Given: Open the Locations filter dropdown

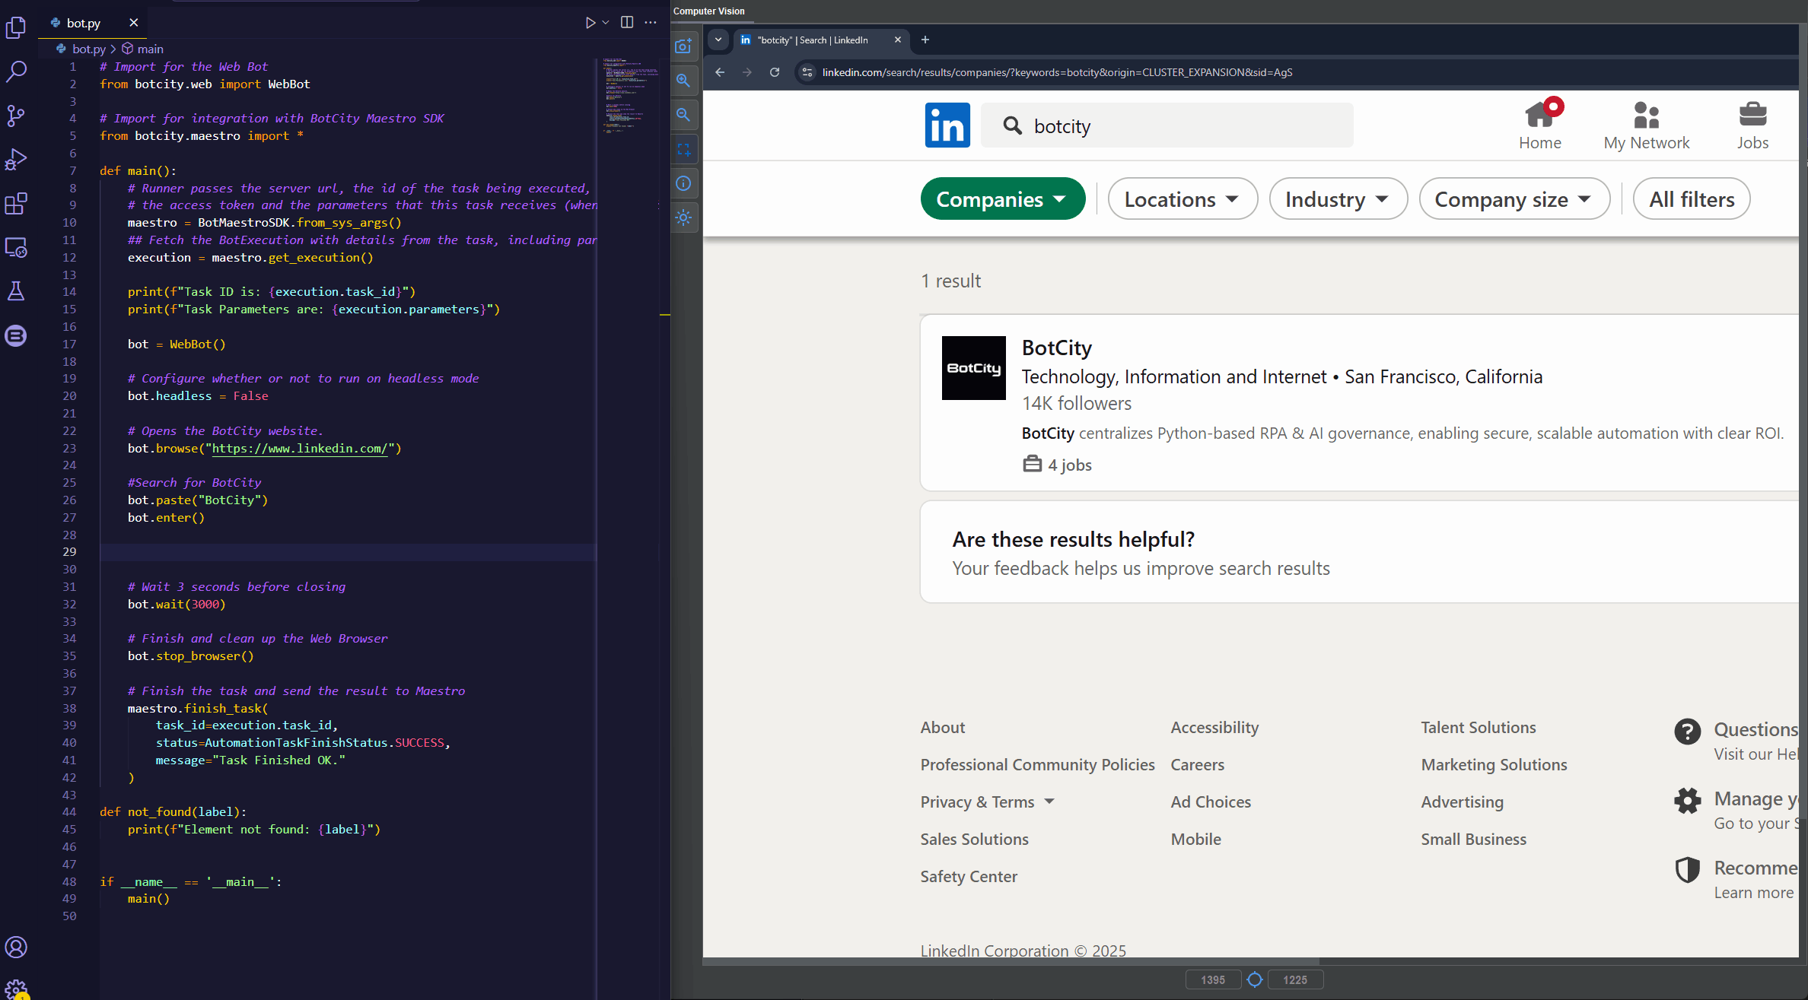Looking at the screenshot, I should [x=1183, y=199].
